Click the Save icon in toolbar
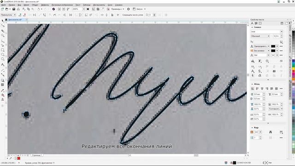The height and width of the screenshot is (166, 295). (14, 9)
